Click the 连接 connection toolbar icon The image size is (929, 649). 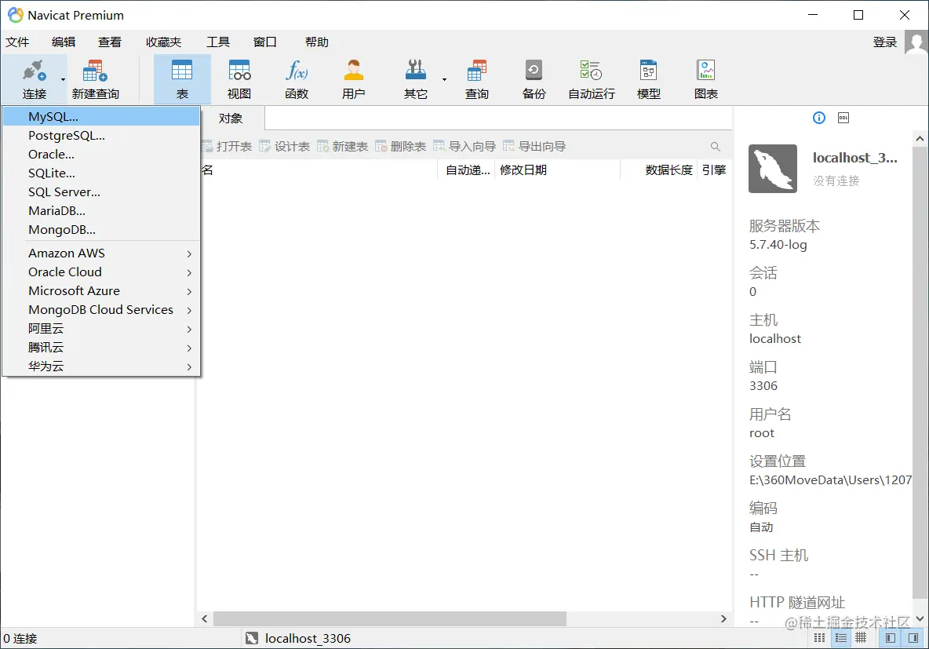(35, 79)
